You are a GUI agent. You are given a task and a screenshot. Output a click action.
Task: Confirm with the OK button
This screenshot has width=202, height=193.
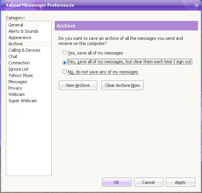(x=117, y=182)
